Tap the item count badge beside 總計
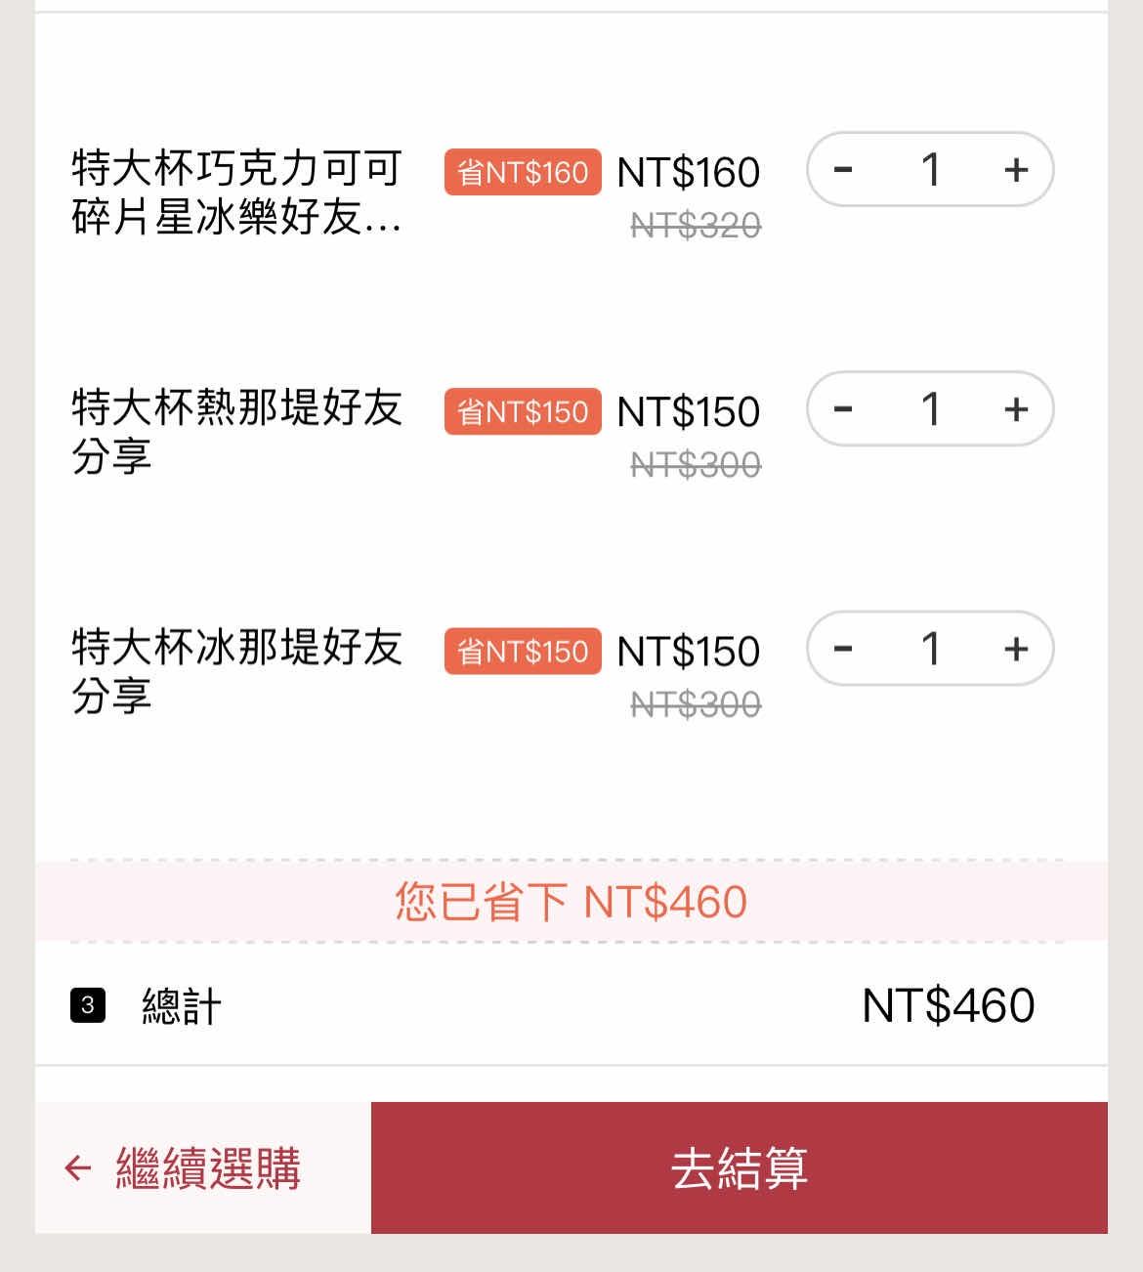This screenshot has height=1272, width=1143. [88, 1005]
